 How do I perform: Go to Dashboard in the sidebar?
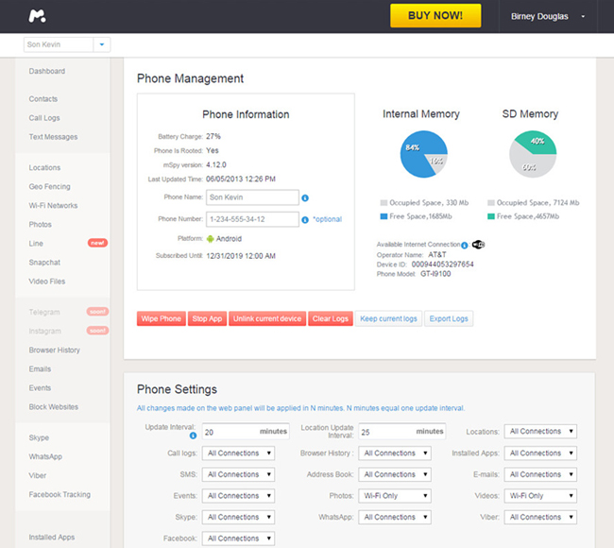pos(47,71)
